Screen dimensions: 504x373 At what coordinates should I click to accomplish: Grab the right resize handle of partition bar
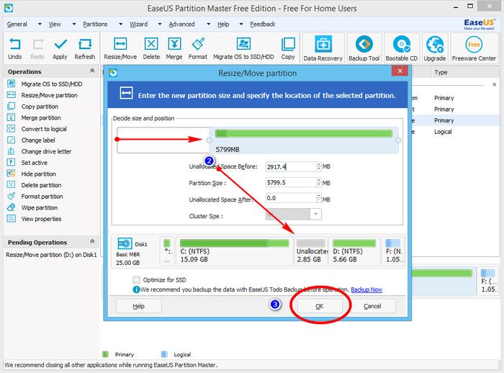point(398,140)
